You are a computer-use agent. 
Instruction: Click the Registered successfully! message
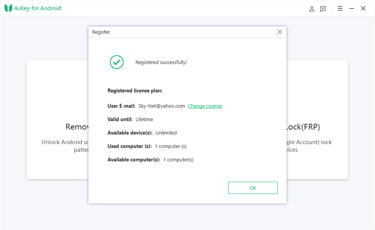(161, 62)
